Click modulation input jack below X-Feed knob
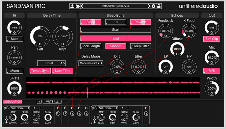 click(189, 36)
